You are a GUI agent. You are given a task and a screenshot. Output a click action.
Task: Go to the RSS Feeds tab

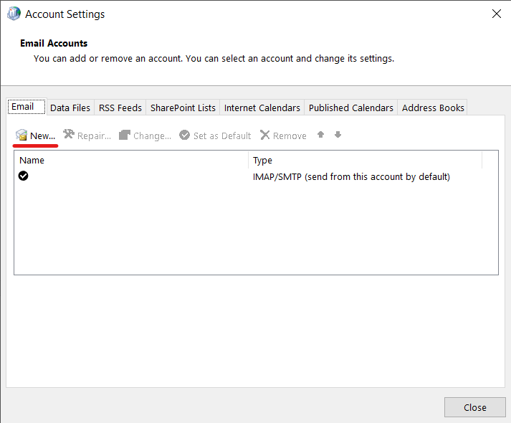120,108
